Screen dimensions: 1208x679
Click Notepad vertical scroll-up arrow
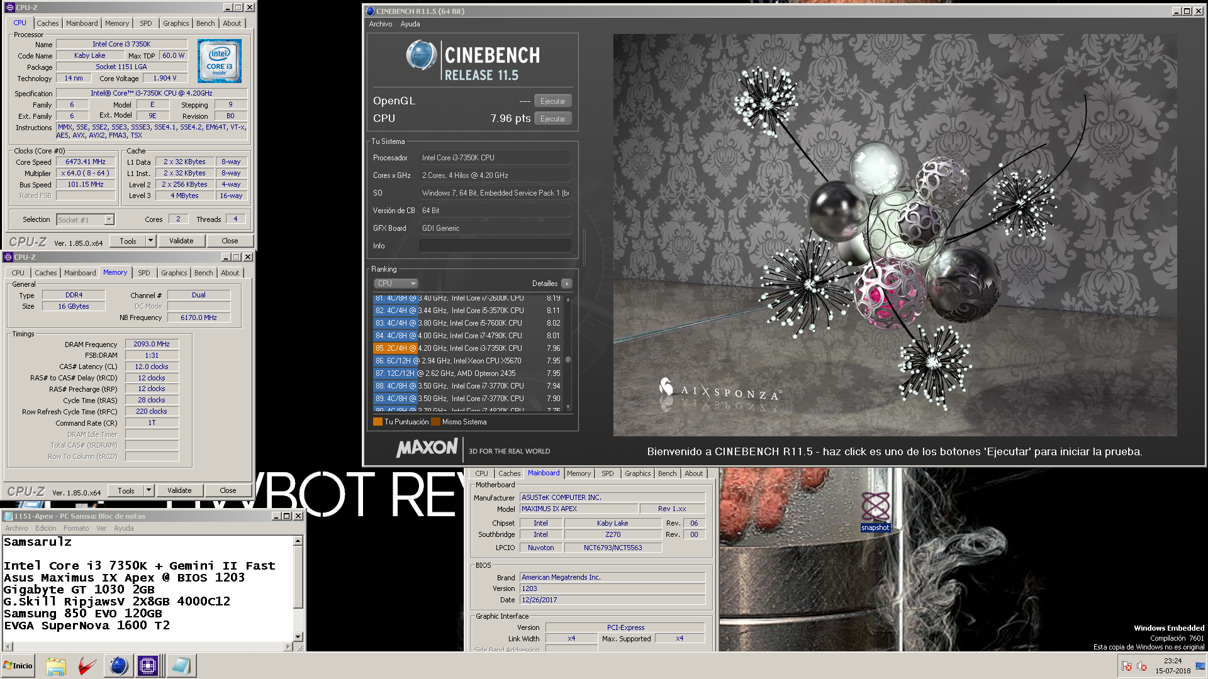298,541
